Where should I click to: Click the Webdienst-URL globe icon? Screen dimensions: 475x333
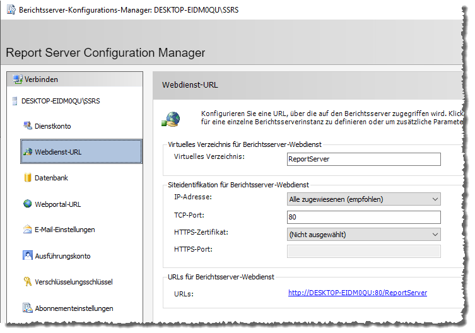click(28, 152)
